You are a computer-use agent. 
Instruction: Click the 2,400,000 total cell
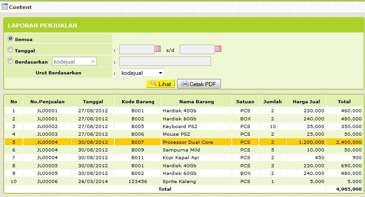tap(344, 142)
